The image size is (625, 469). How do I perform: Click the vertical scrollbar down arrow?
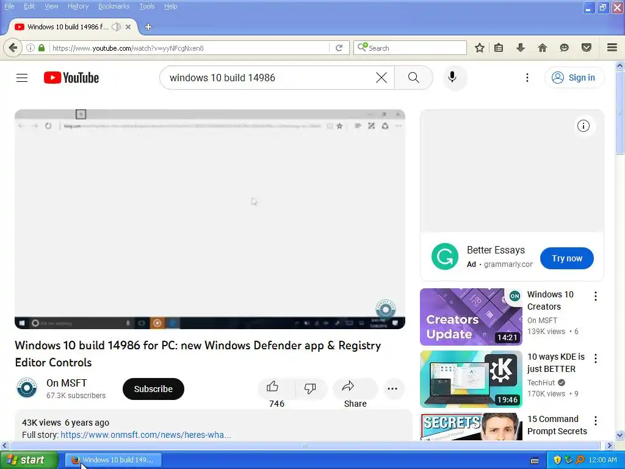pos(620,435)
